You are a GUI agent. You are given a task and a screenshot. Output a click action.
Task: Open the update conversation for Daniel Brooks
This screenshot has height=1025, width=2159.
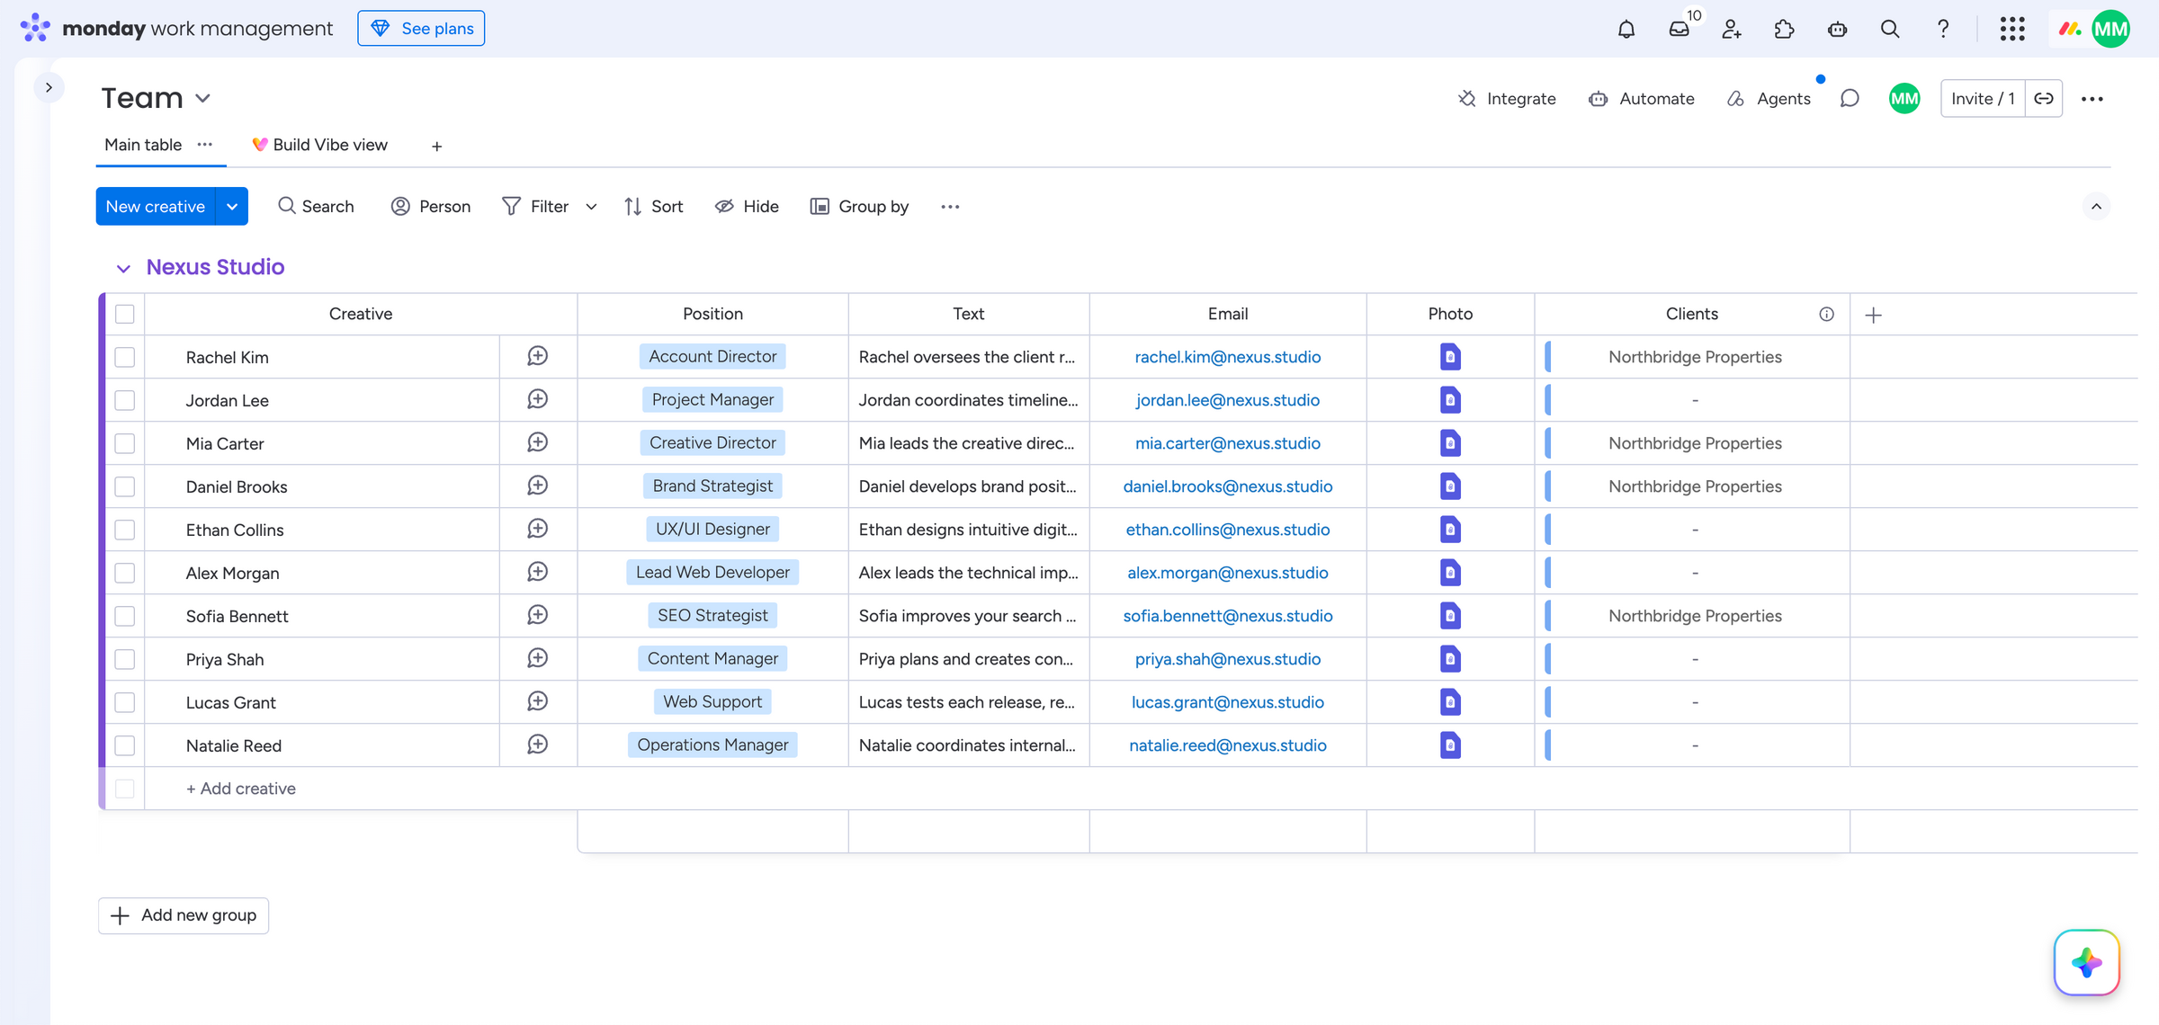point(537,486)
